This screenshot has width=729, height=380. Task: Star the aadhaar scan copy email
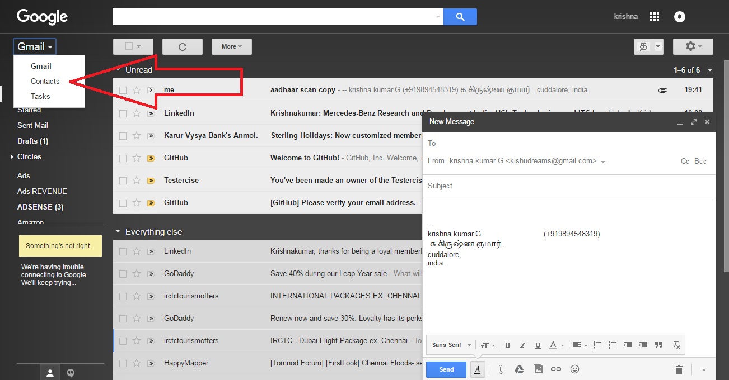[x=137, y=89]
